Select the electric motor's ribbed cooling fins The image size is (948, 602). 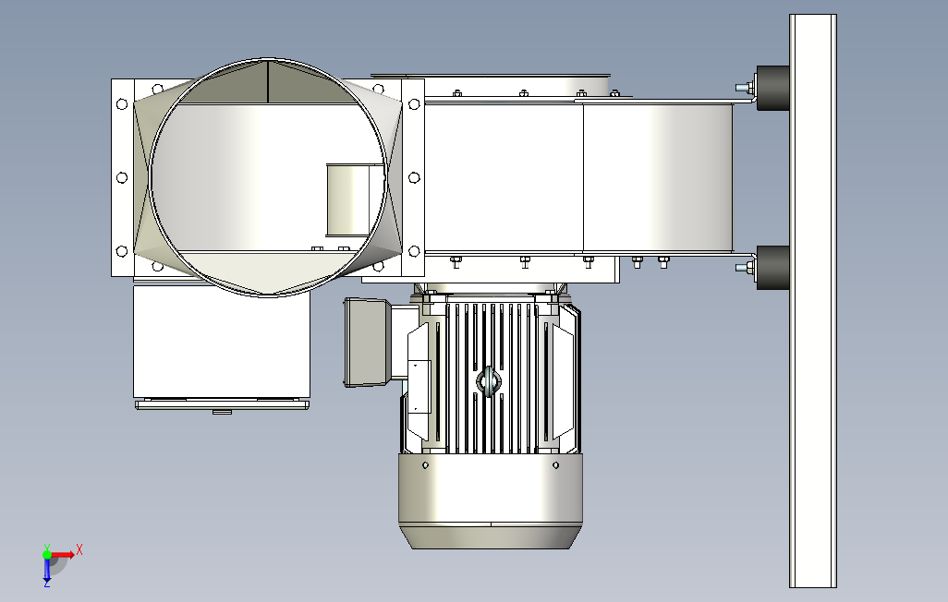click(491, 377)
